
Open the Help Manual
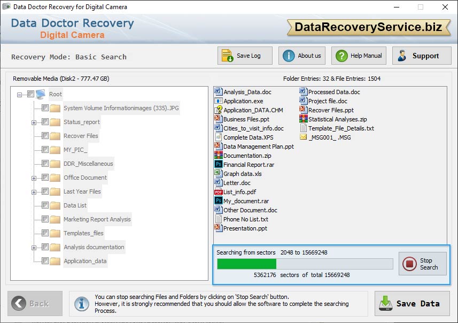tap(359, 56)
